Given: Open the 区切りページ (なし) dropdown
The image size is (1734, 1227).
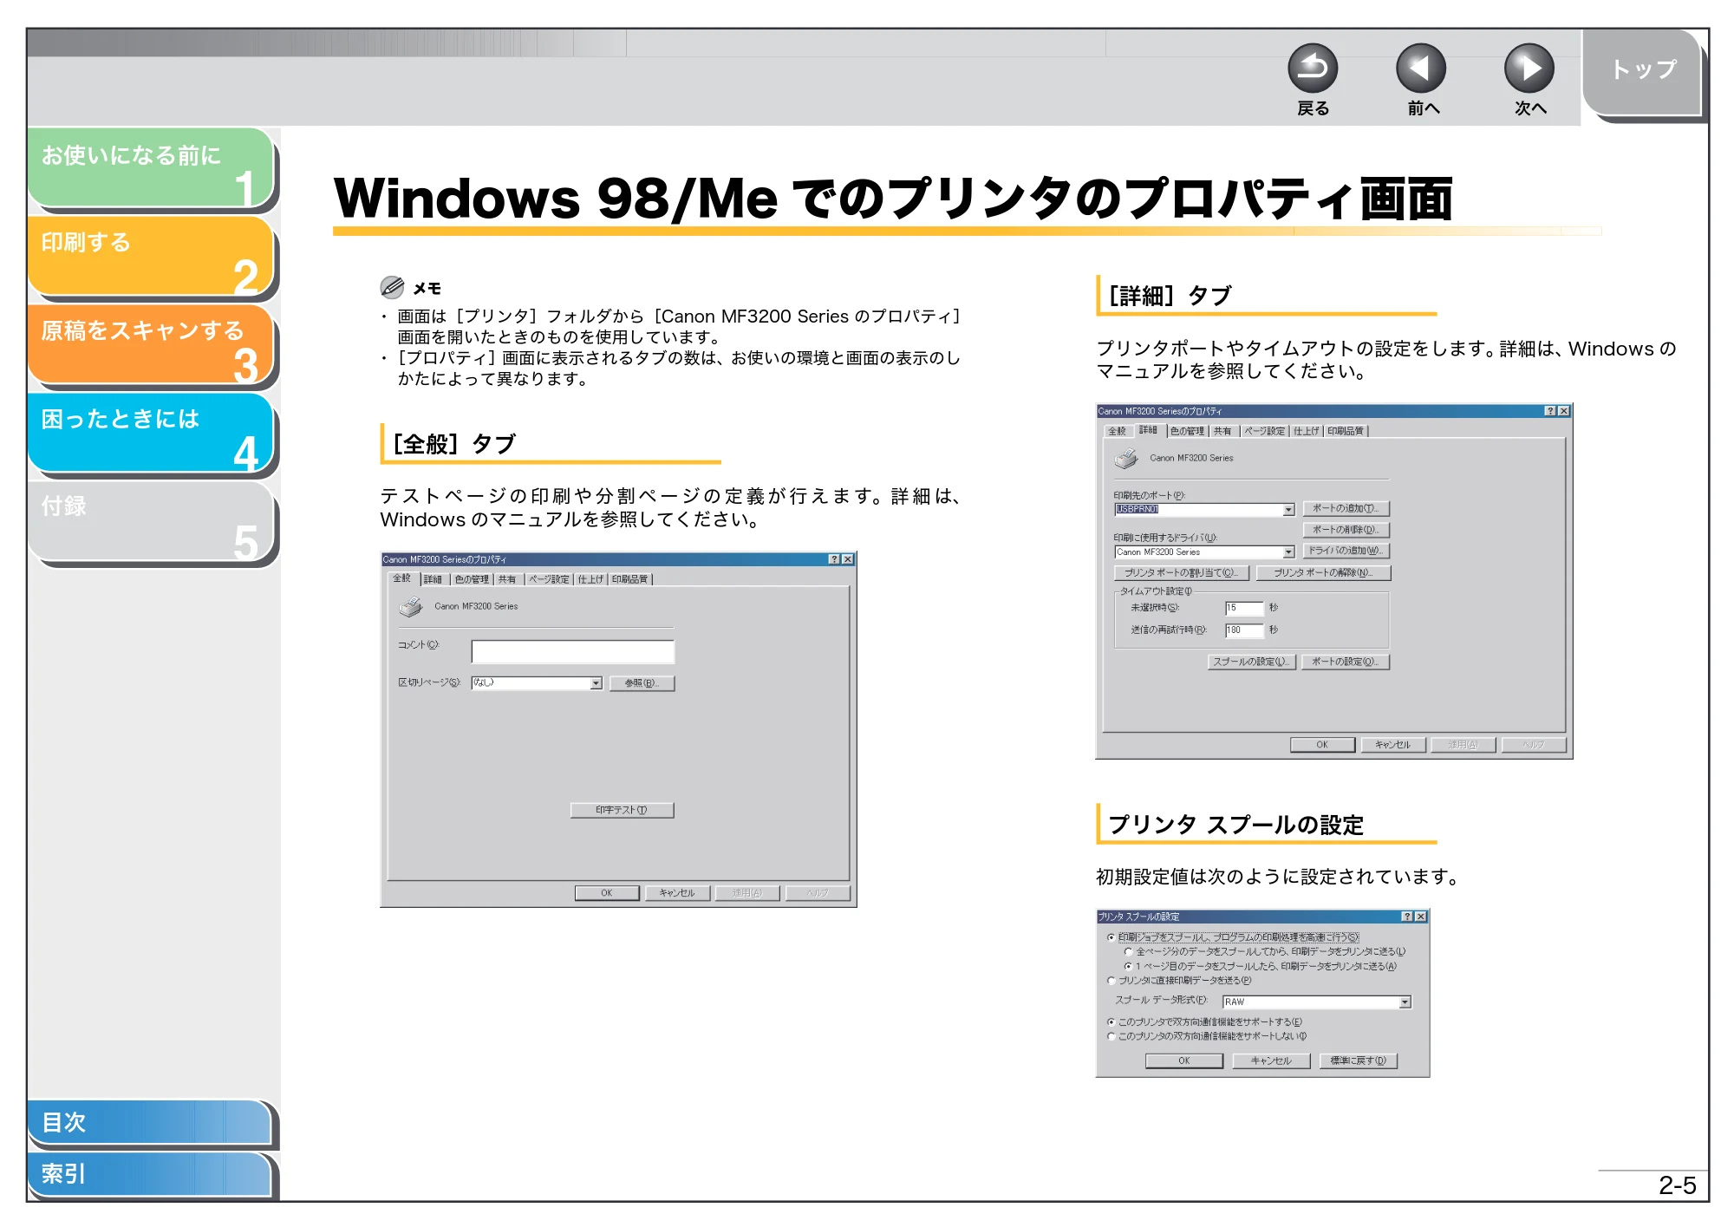Looking at the screenshot, I should [596, 683].
